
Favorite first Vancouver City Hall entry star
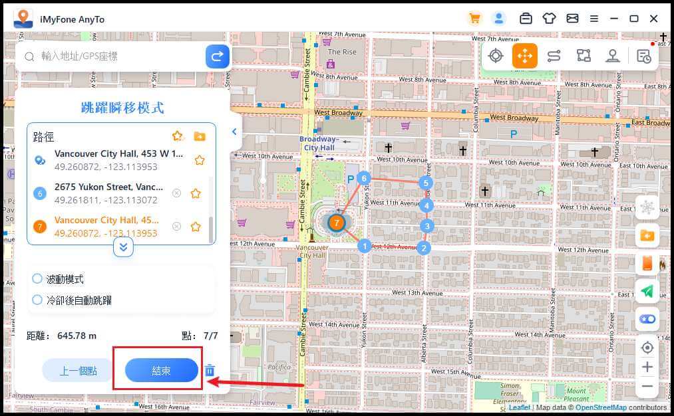pyautogui.click(x=200, y=160)
